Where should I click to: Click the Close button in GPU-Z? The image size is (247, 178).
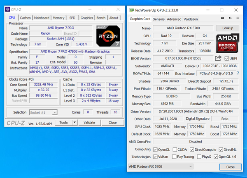click(230, 167)
